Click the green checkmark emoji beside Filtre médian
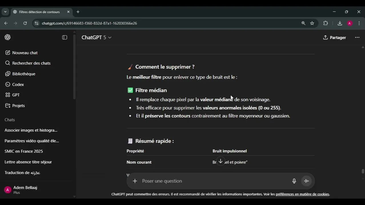Screen dimensions: 365x205 pos(130,90)
